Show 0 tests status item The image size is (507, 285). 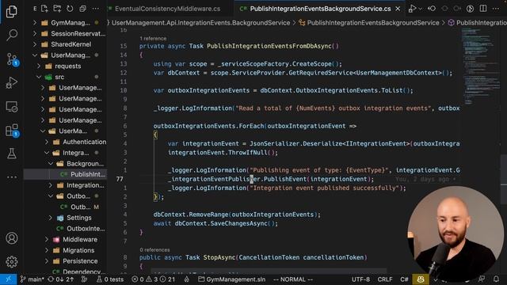click(110, 279)
